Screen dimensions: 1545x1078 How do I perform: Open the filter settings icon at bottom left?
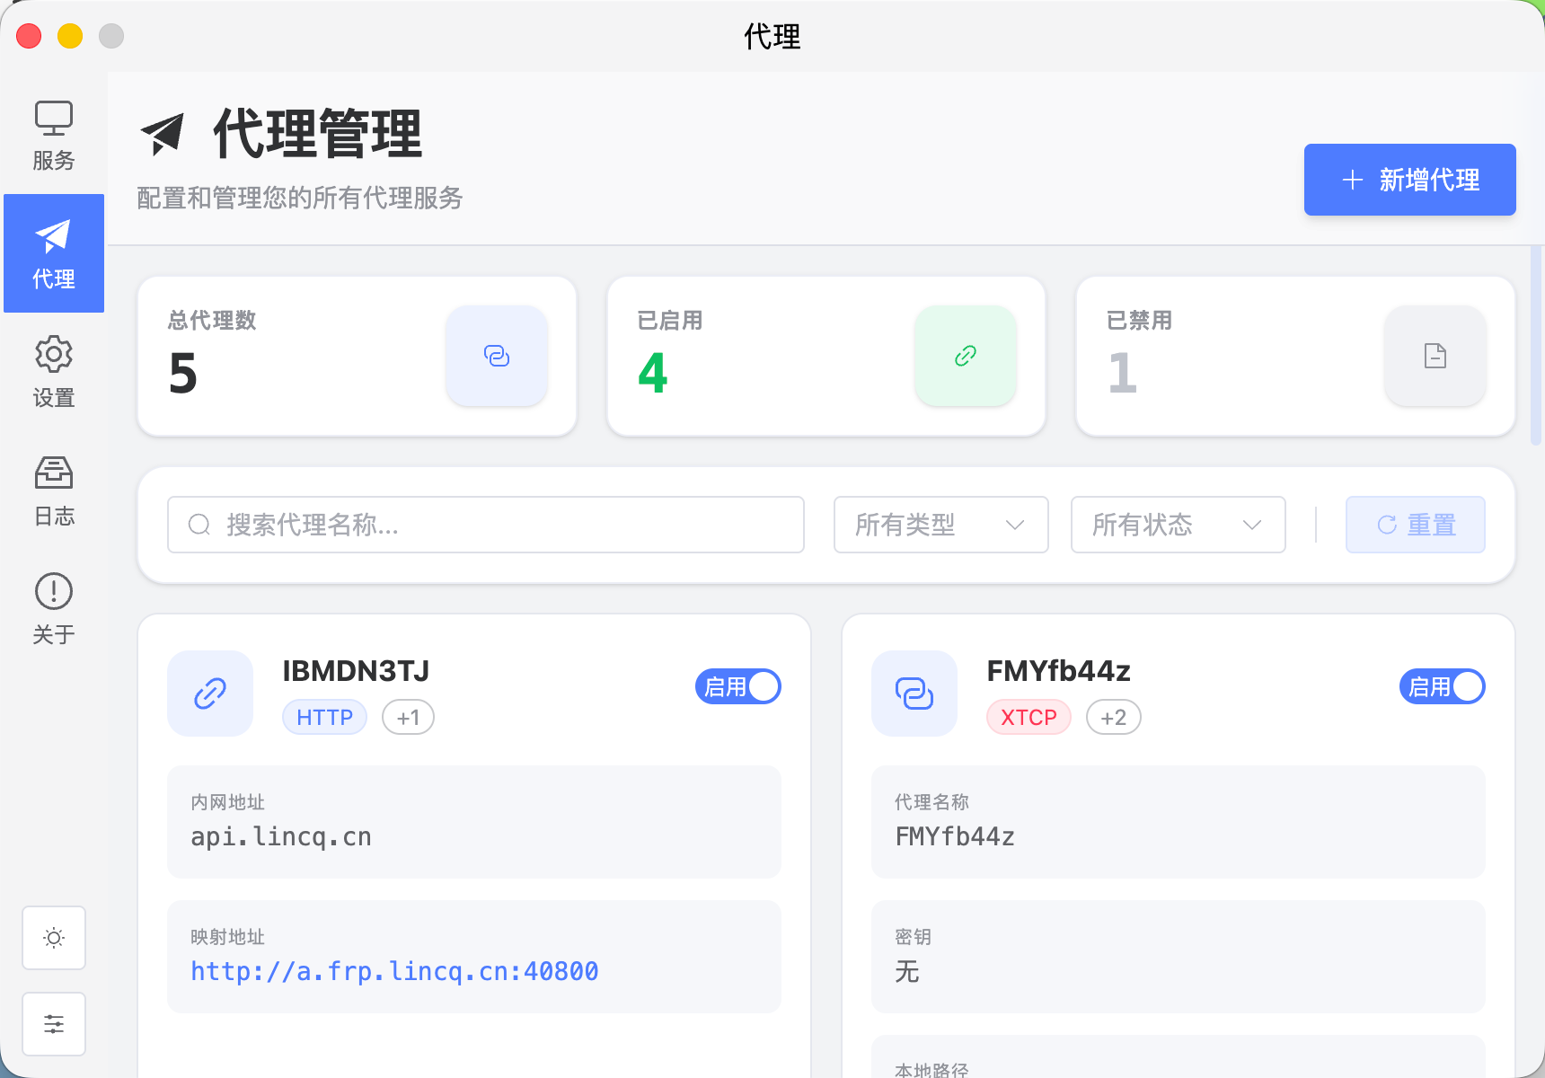coord(53,1023)
